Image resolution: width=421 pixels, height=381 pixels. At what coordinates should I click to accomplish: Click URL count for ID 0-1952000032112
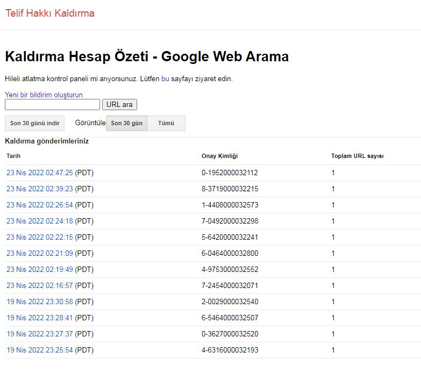pyautogui.click(x=333, y=172)
